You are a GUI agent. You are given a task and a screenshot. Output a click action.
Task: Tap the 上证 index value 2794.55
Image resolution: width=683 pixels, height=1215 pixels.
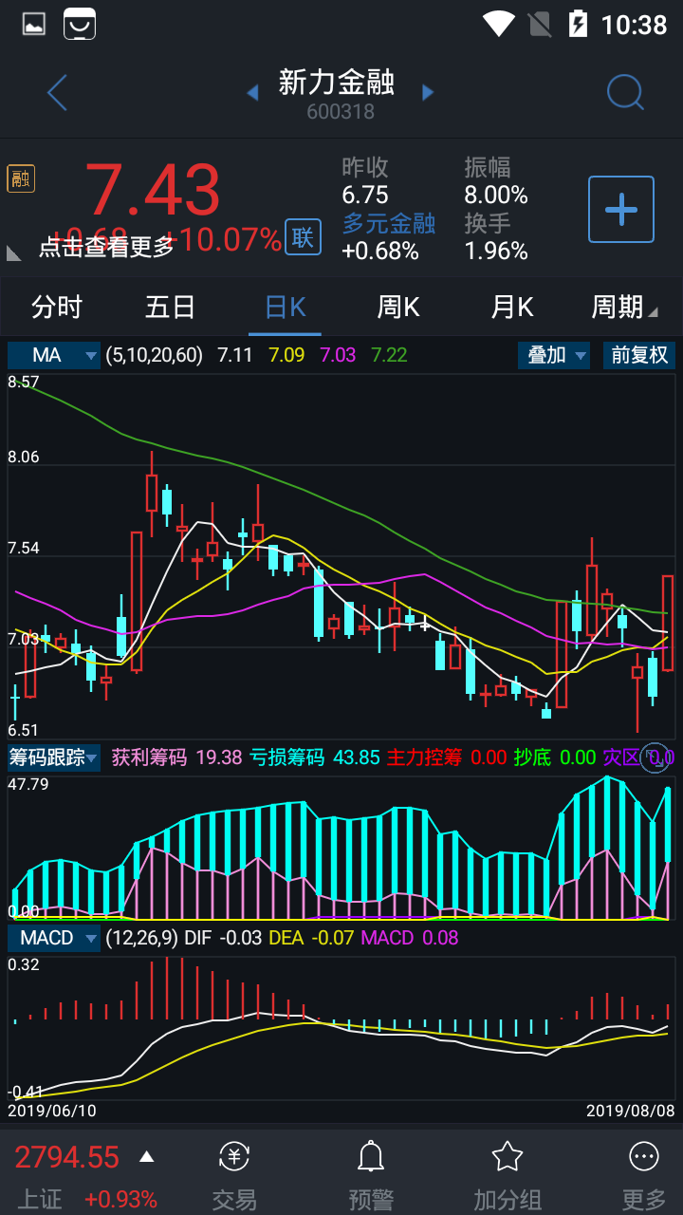66,1157
